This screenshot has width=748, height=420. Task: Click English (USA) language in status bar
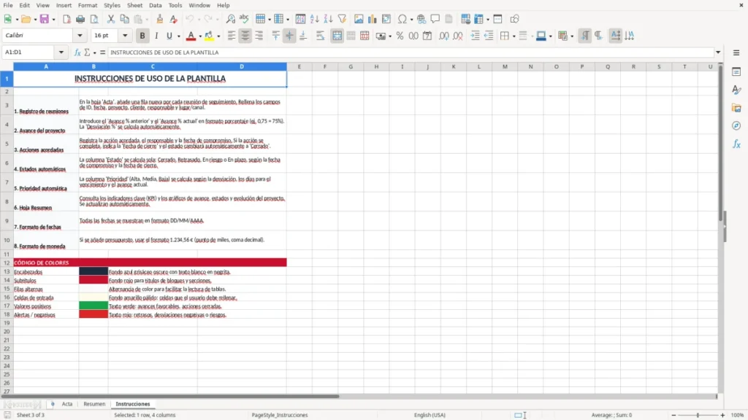(430, 415)
